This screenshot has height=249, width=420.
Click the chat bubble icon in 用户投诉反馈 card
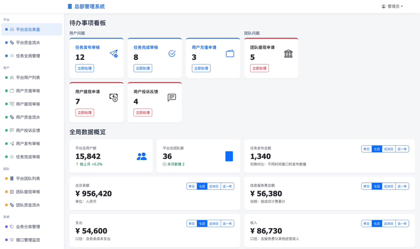pyautogui.click(x=171, y=98)
